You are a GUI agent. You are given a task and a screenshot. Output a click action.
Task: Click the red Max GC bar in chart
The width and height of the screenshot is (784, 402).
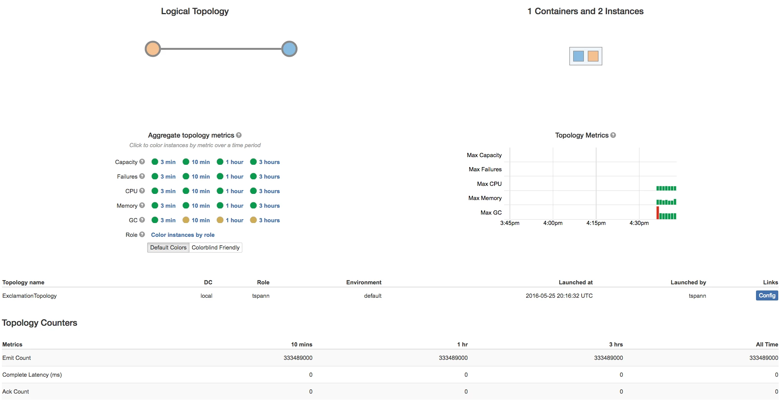pyautogui.click(x=657, y=213)
